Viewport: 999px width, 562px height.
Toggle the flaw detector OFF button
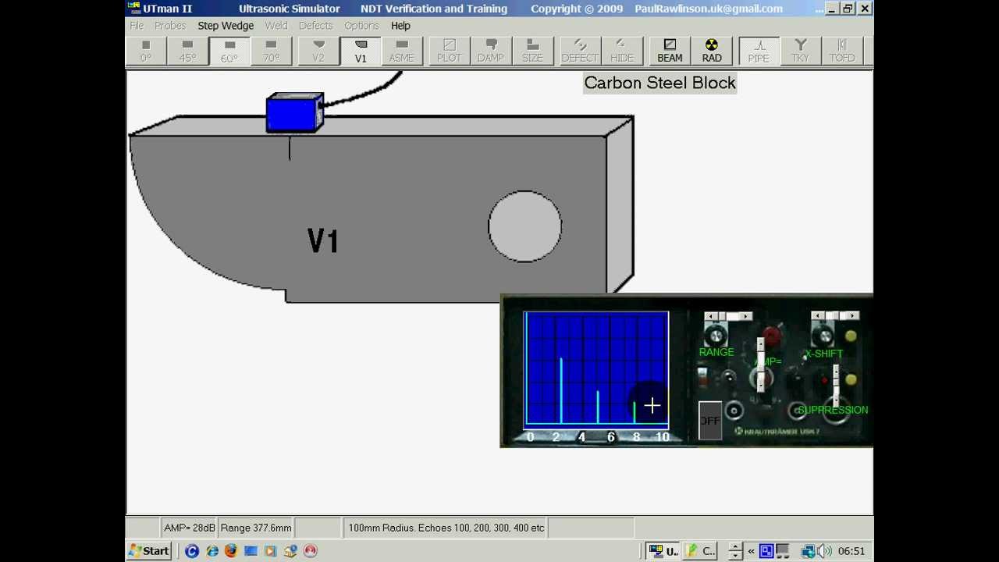tap(709, 421)
